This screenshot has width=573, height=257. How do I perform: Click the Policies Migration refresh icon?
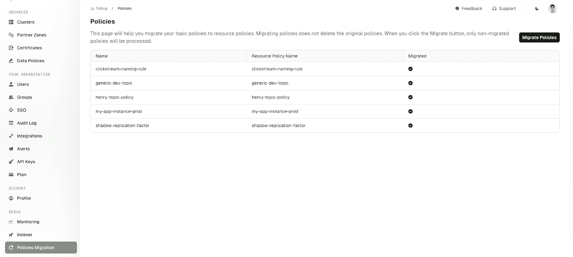click(x=11, y=248)
